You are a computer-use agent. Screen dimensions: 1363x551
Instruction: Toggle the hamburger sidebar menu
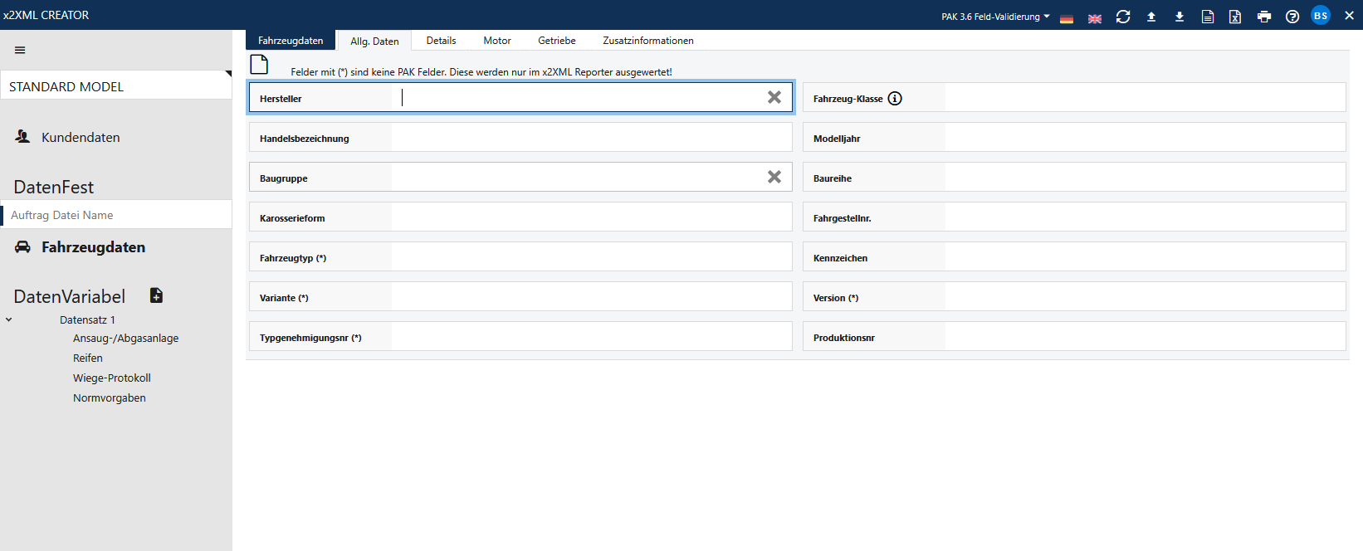pos(20,50)
